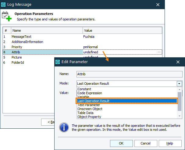This screenshot has height=150, width=185.
Task: Select Object Property mode option
Action: pyautogui.click(x=89, y=117)
